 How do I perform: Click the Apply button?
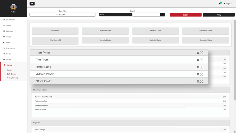[219, 15]
